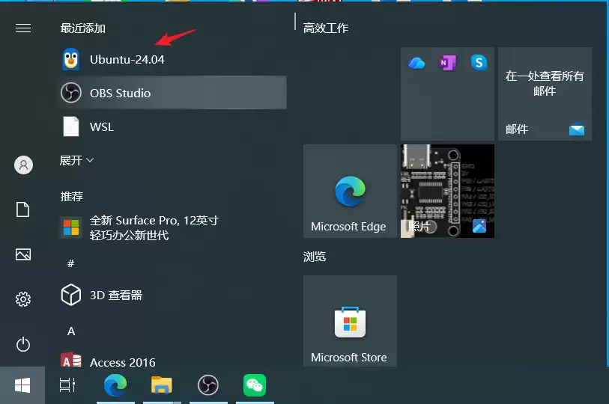609x404 pixels.
Task: Open the power options button
Action: click(x=23, y=344)
